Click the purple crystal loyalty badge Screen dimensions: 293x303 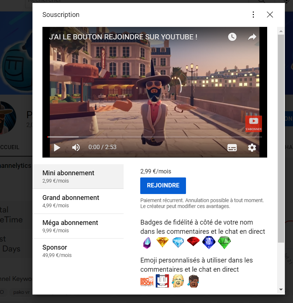(x=147, y=243)
